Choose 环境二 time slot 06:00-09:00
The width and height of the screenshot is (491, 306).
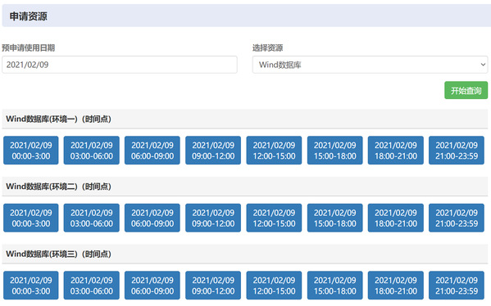point(152,218)
